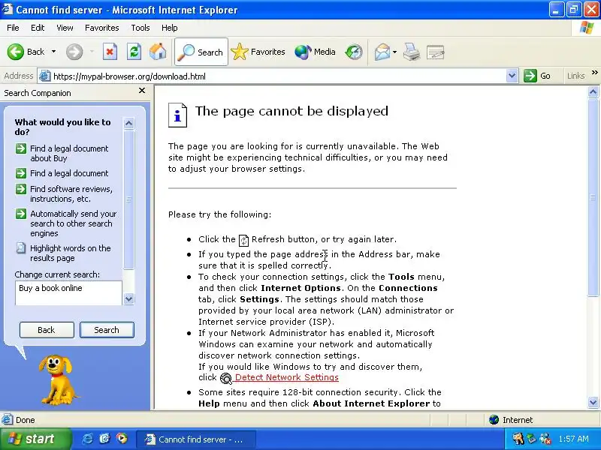Launch Internet Explorer from Quick Launch
This screenshot has height=450, width=601.
(x=87, y=439)
